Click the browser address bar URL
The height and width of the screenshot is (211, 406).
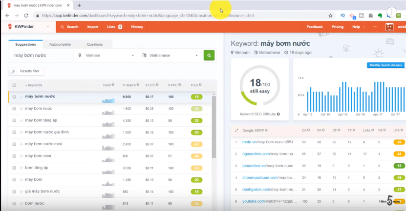(148, 16)
